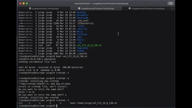The width and height of the screenshot is (192, 108).
Task: Click the 1240 file size value
Action: 56,23
